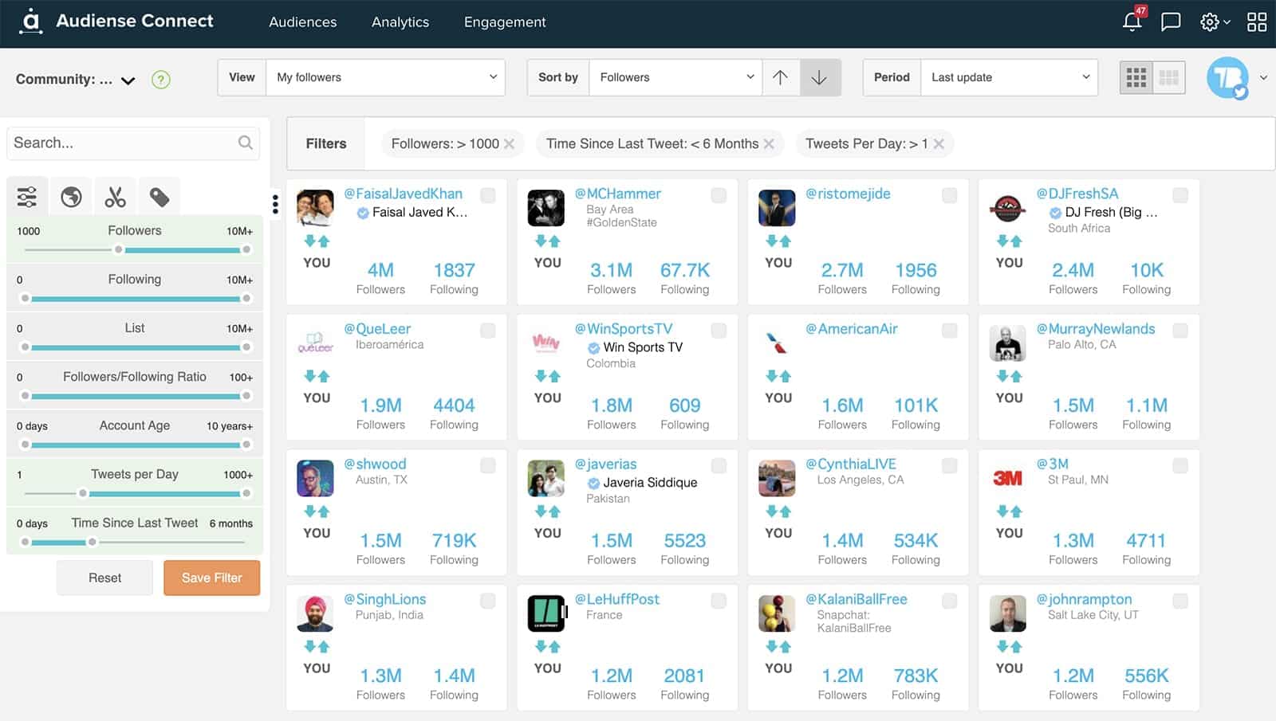1276x721 pixels.
Task: Select the checkbox on @MCHammer's card
Action: pos(718,195)
